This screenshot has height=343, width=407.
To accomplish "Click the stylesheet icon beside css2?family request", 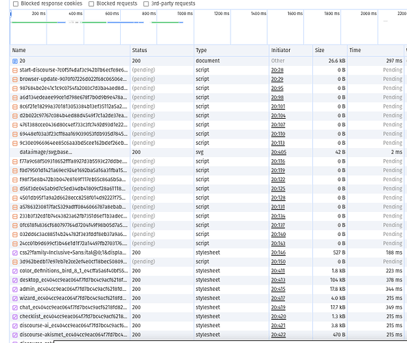I will [x=15, y=252].
